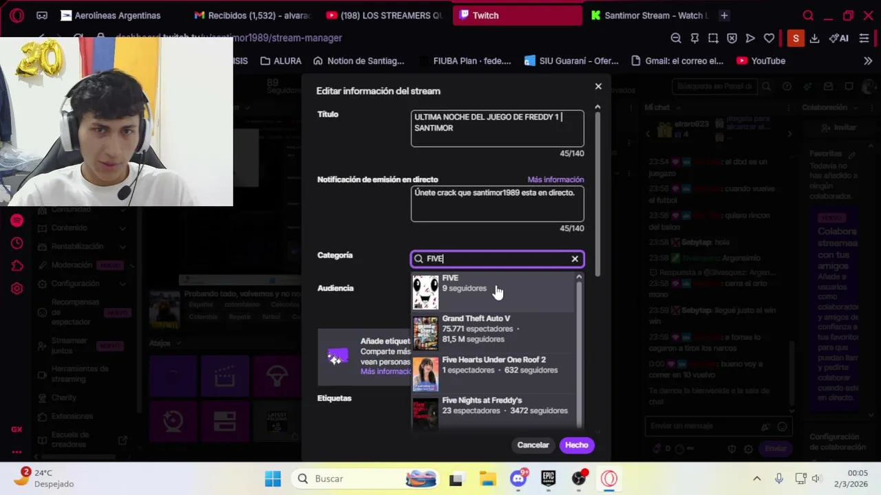Click search icon in category field
881x495 pixels.
[418, 258]
